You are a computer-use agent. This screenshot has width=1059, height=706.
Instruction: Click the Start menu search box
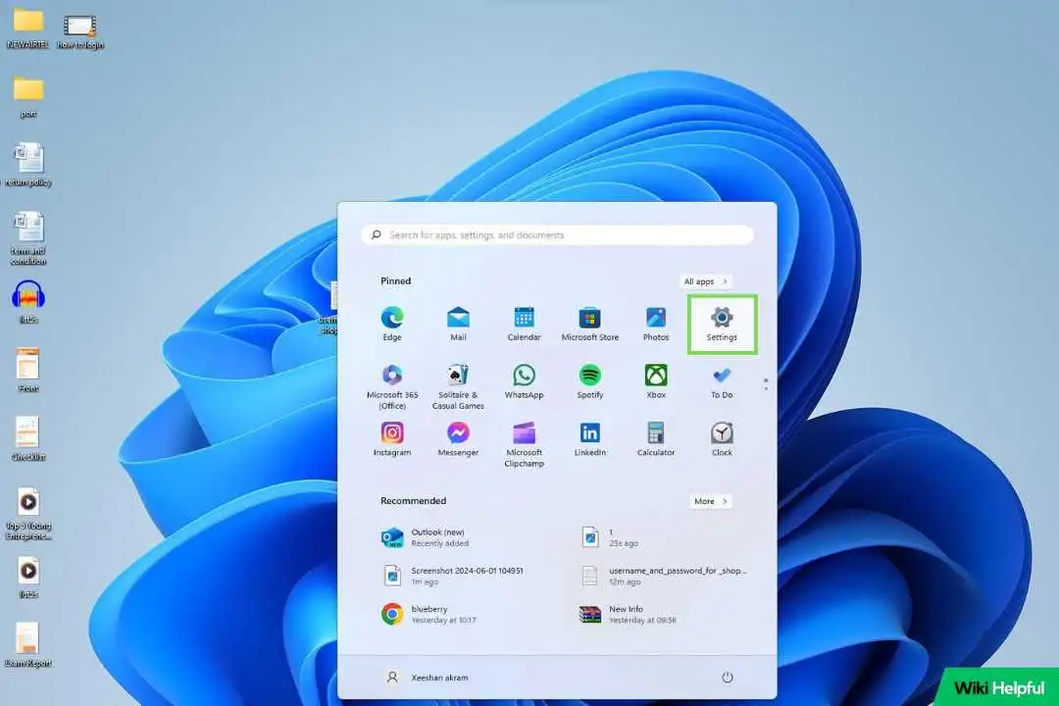click(557, 235)
